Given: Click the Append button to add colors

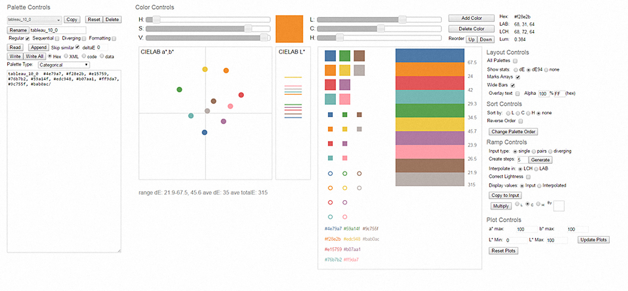Looking at the screenshot, I should 38,47.
